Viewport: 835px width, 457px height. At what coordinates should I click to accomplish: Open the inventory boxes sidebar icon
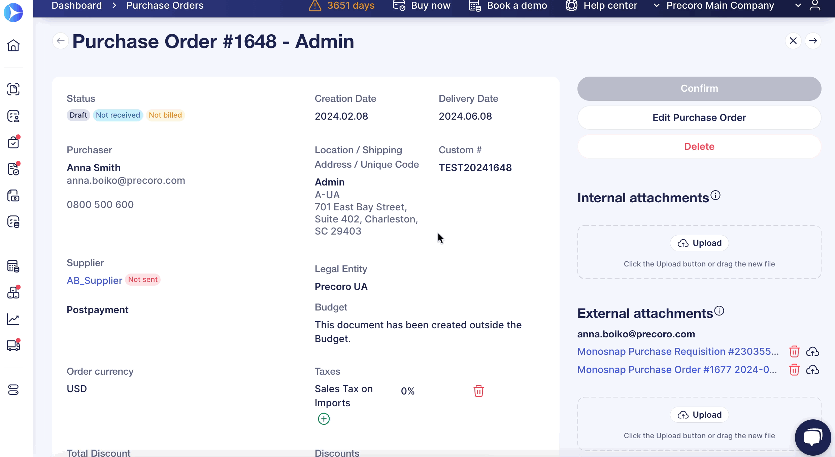click(x=13, y=292)
